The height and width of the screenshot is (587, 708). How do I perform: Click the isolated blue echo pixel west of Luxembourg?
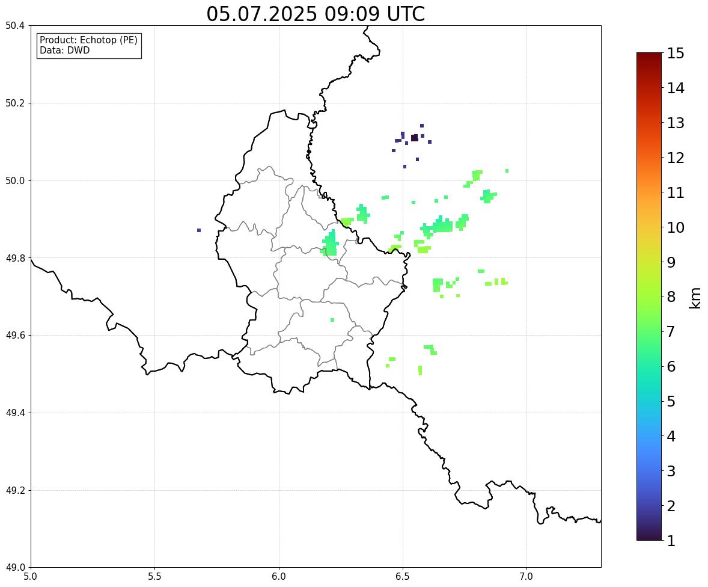(199, 230)
